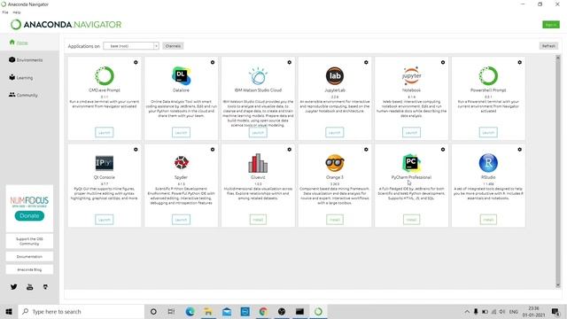Click the Glueviz bar chart icon
The image size is (567, 319).
(x=258, y=163)
